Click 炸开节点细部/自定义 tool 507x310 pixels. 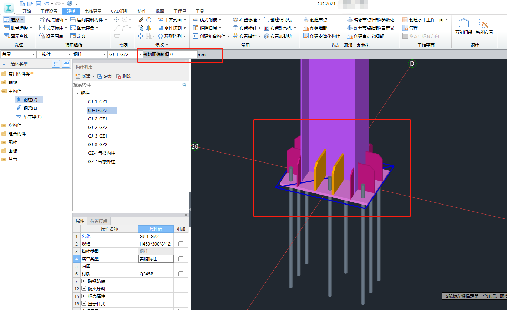pyautogui.click(x=371, y=28)
